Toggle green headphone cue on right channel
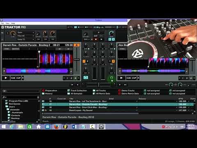The height and width of the screenshot is (148, 197). (111, 78)
